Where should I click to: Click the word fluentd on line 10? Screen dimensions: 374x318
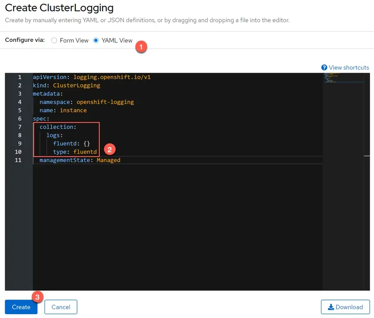click(85, 151)
